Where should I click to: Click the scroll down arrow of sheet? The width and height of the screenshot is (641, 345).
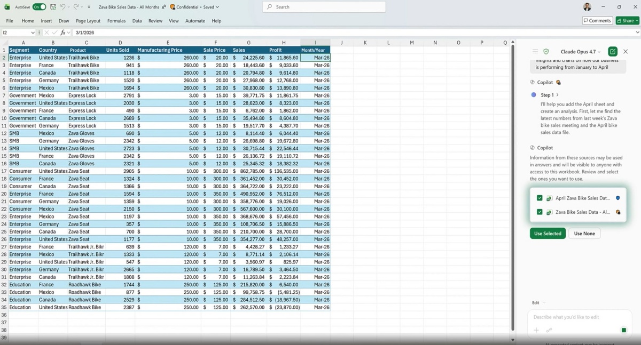[513, 340]
